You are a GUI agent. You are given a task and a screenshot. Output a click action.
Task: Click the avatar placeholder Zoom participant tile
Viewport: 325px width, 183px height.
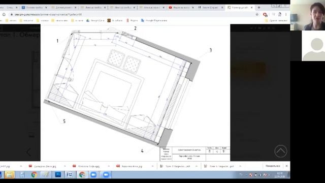tap(313, 46)
